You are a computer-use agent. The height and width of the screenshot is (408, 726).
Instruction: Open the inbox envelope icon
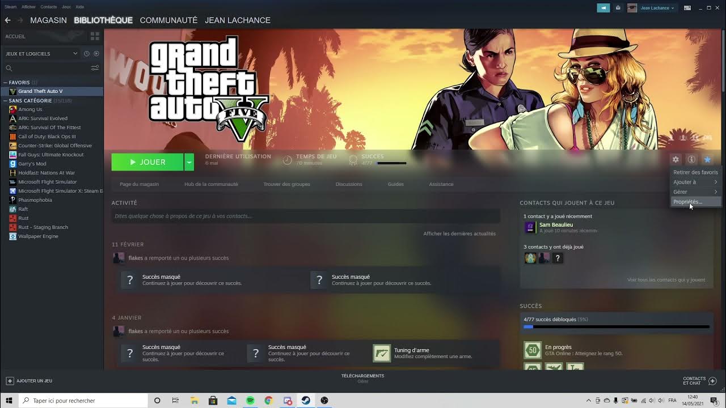tap(618, 8)
